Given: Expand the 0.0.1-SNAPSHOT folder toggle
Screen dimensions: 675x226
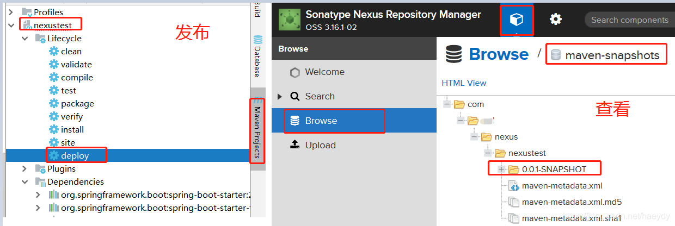Looking at the screenshot, I should coord(502,169).
